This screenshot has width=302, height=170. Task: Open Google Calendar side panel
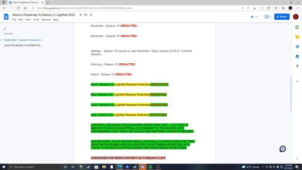coord(297,27)
